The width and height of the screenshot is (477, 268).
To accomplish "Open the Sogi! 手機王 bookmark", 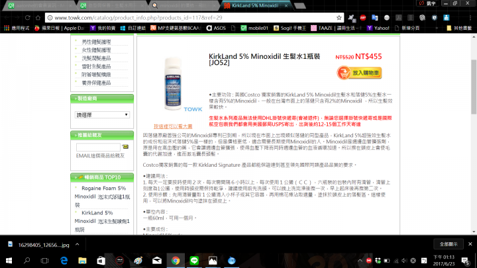I will click(290, 28).
